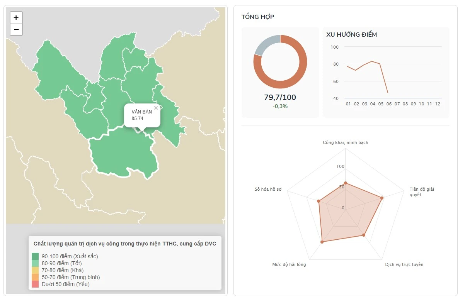Click the Mức độ hài lòng radar point

tap(322, 242)
